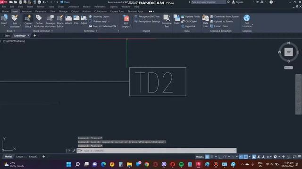
Task: Toggle 2D object snap
Action: 246,157
